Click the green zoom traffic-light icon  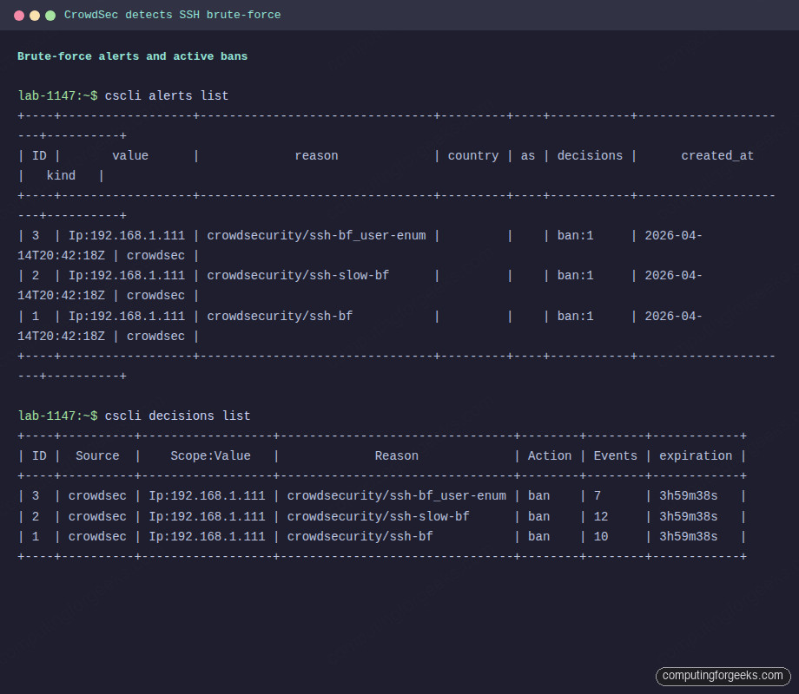click(x=49, y=15)
